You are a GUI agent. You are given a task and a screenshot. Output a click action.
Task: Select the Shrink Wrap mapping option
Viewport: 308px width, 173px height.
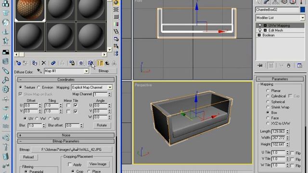[x=268, y=107]
